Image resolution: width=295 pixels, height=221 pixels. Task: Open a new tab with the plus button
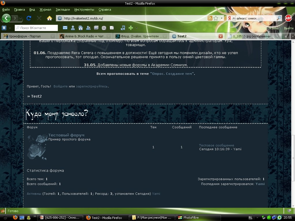[285, 36]
